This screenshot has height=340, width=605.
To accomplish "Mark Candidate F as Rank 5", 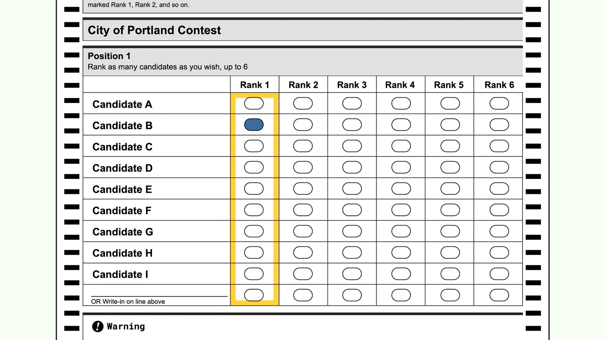I will point(450,210).
